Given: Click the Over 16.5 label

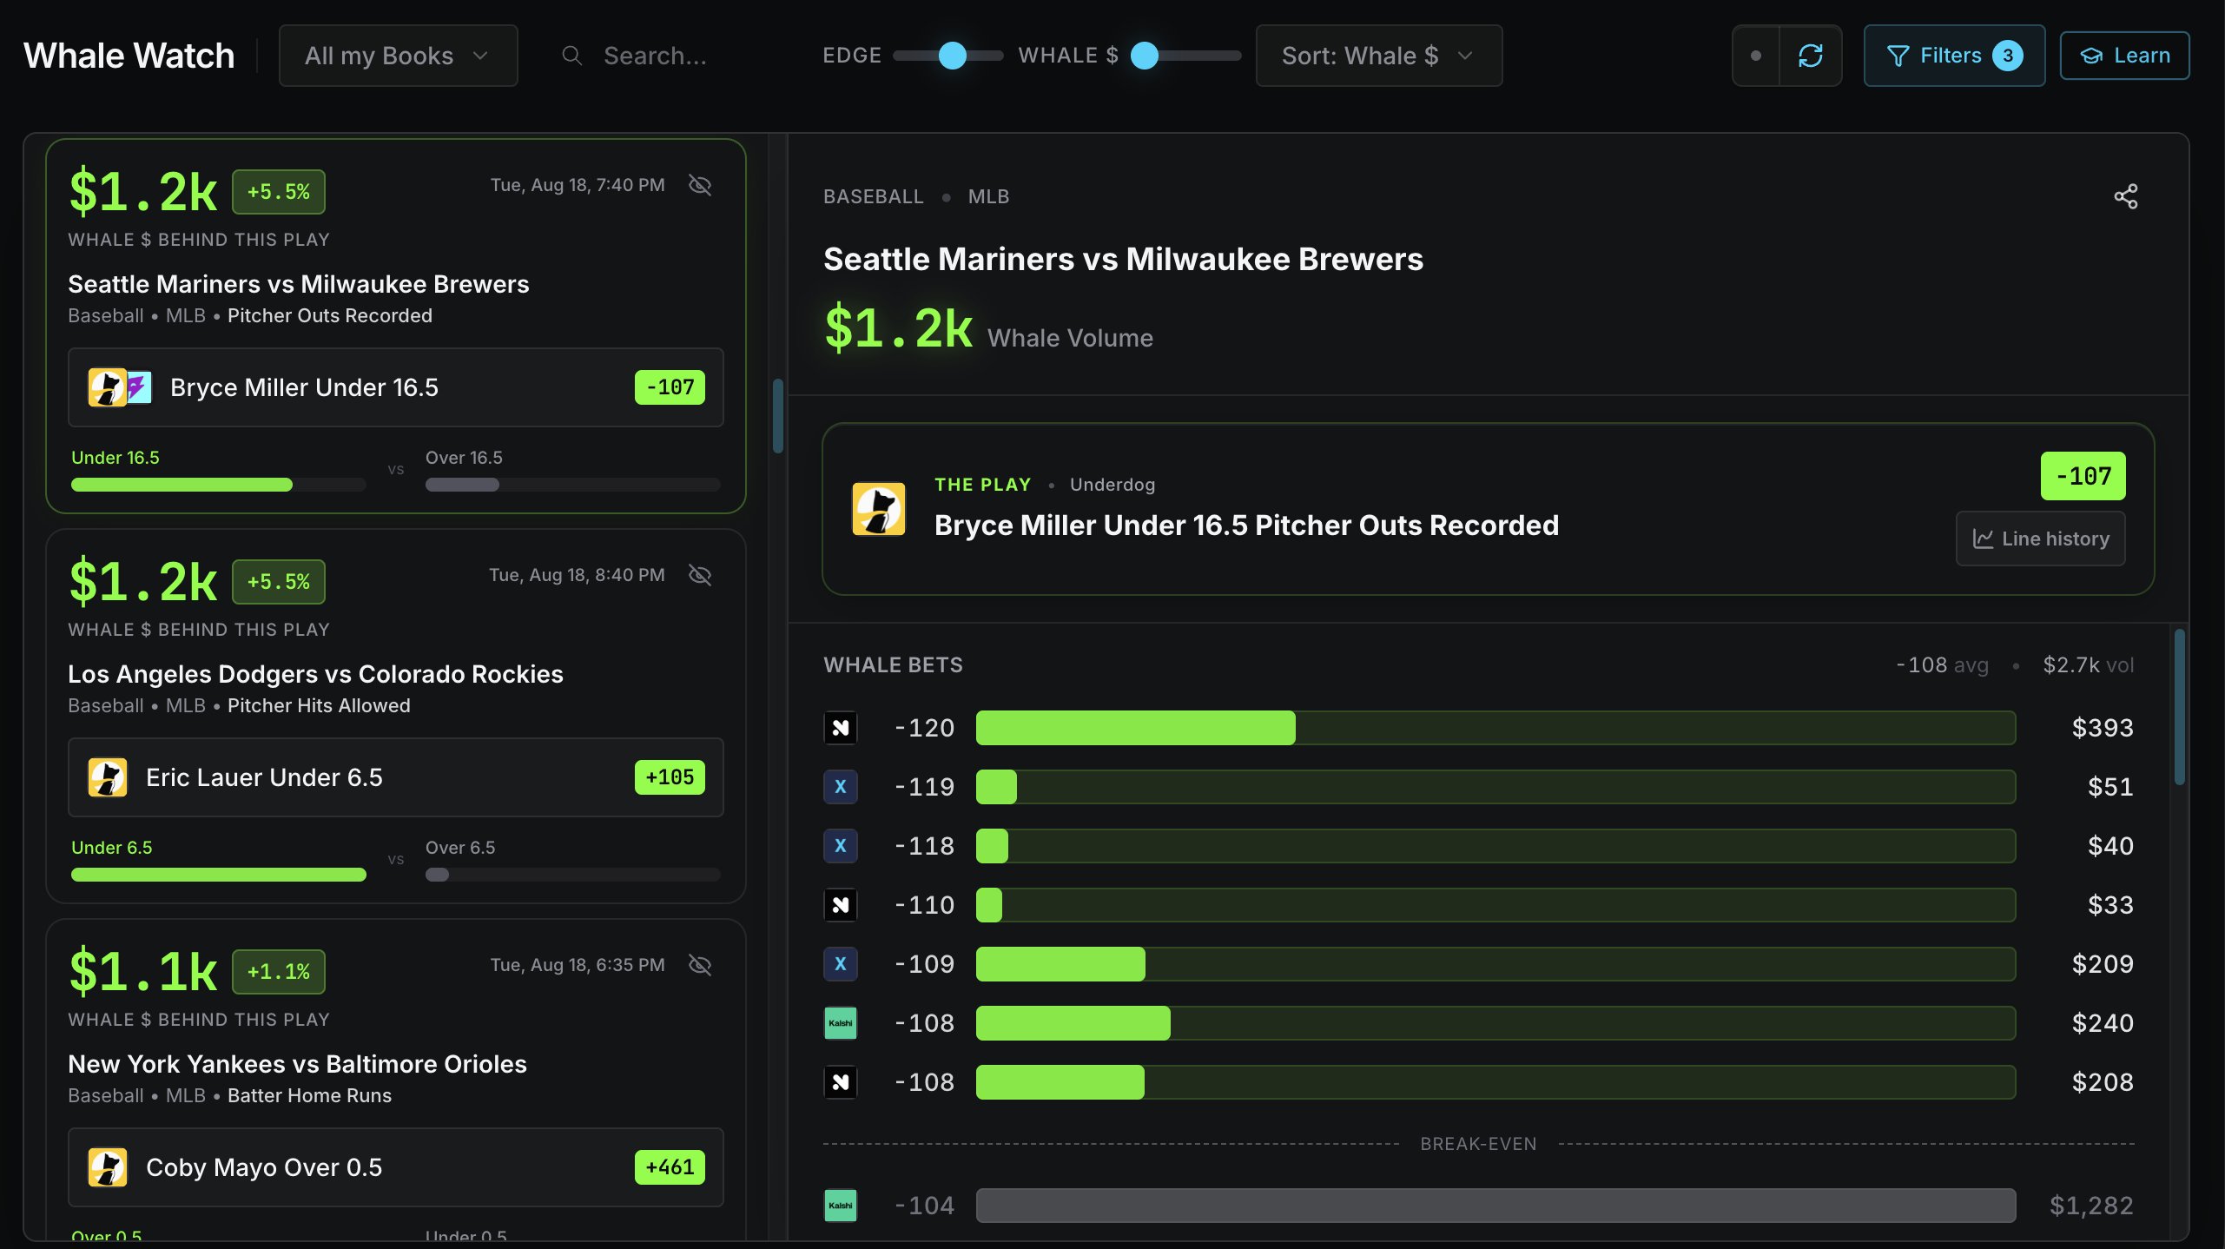Looking at the screenshot, I should click(464, 458).
